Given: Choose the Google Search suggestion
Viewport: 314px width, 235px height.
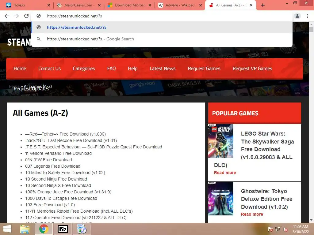Looking at the screenshot, I should coord(162,39).
